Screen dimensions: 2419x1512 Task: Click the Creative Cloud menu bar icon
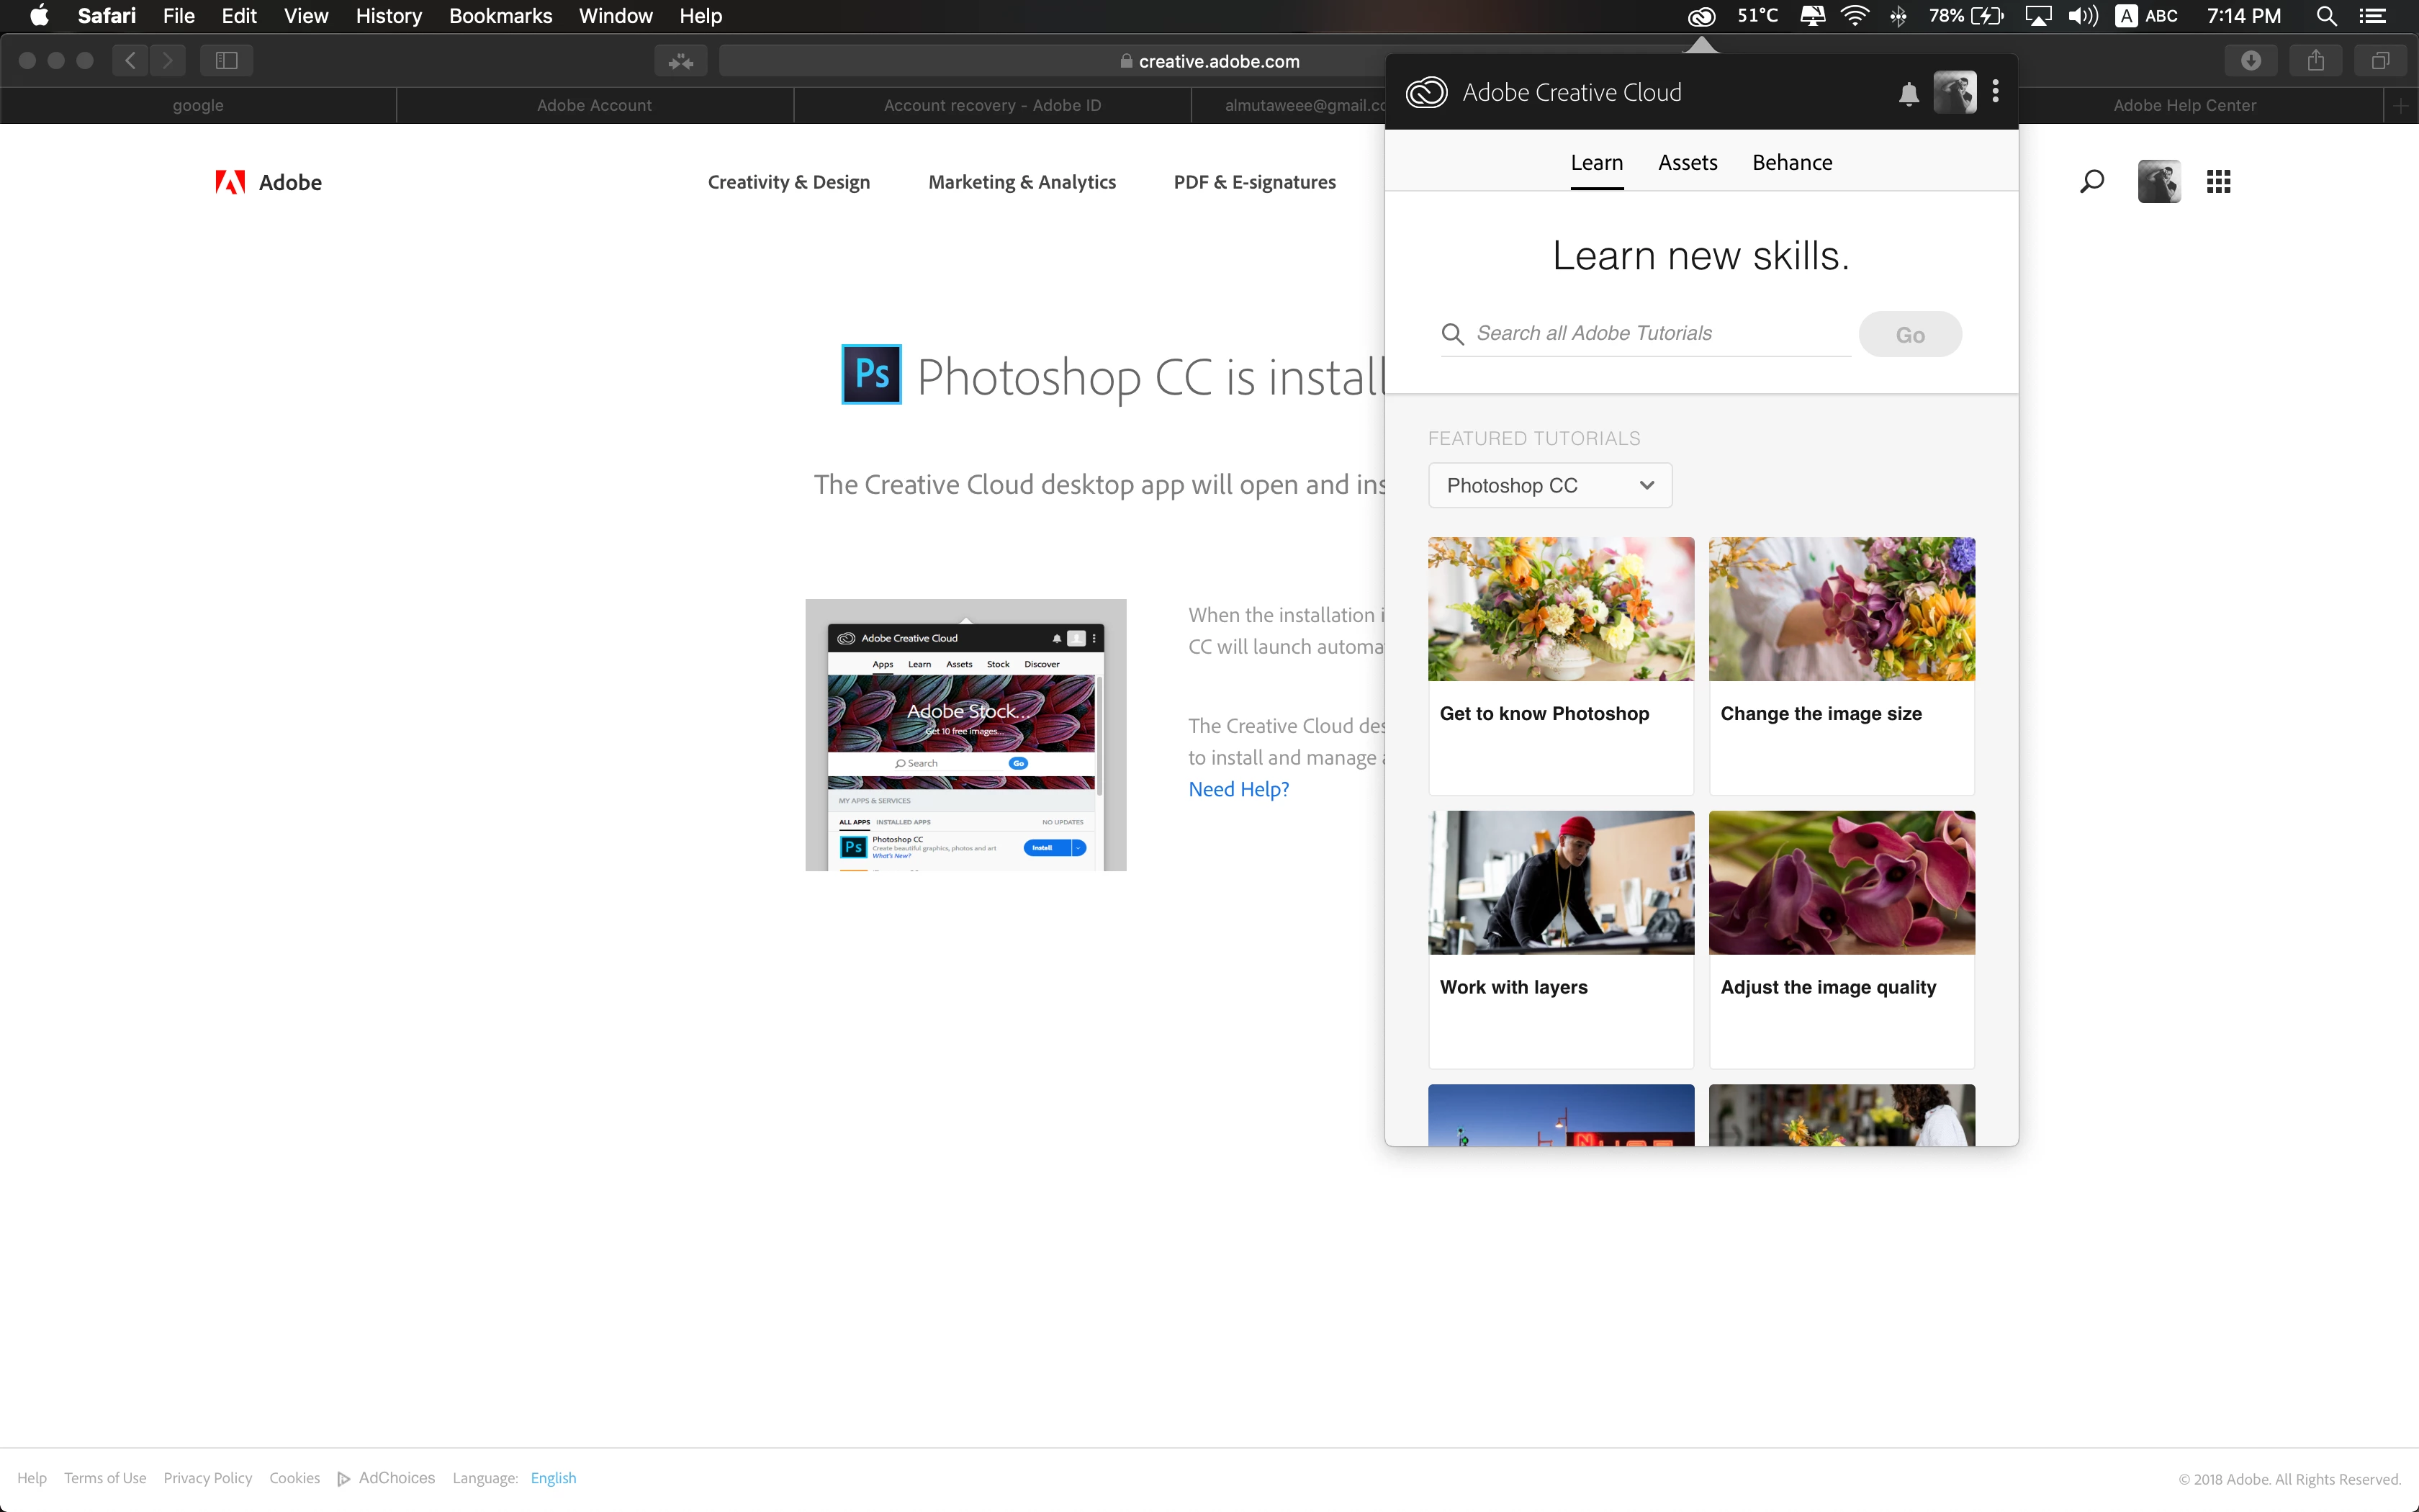point(1701,16)
